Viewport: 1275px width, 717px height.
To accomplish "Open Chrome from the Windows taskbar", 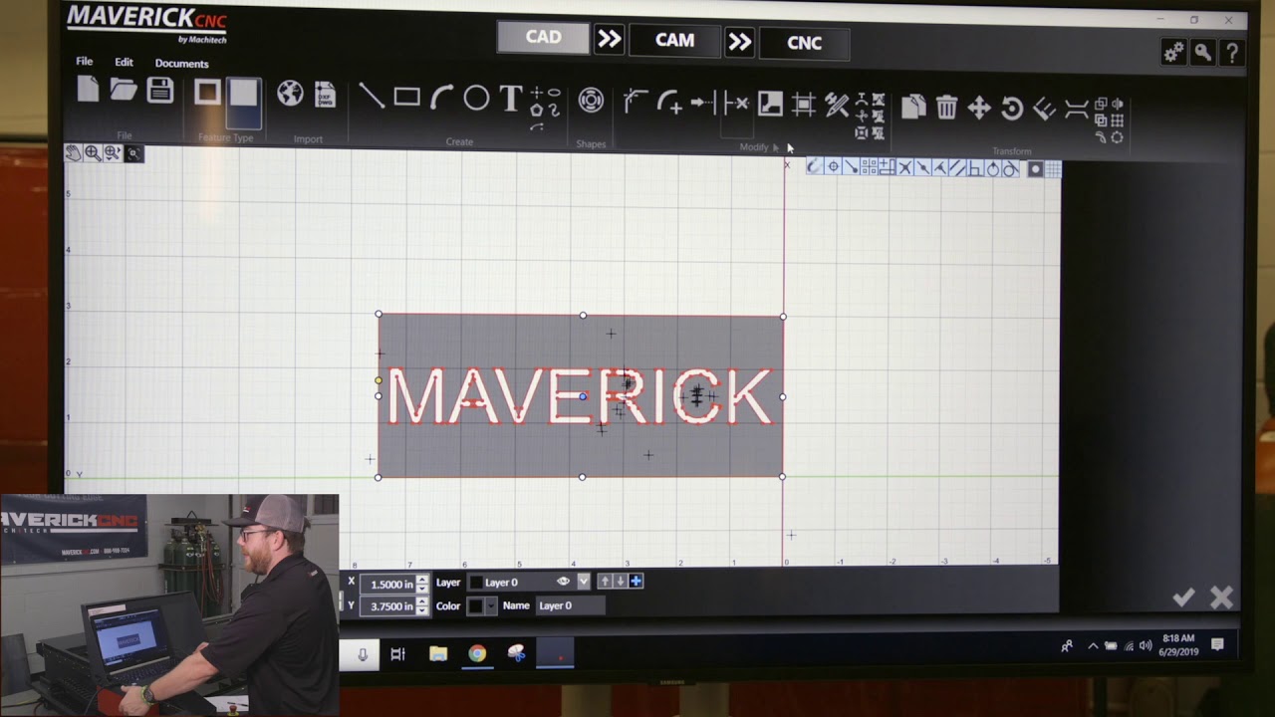I will 477,654.
